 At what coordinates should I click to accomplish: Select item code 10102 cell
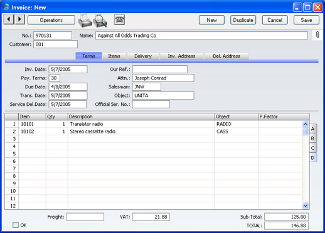33,132
